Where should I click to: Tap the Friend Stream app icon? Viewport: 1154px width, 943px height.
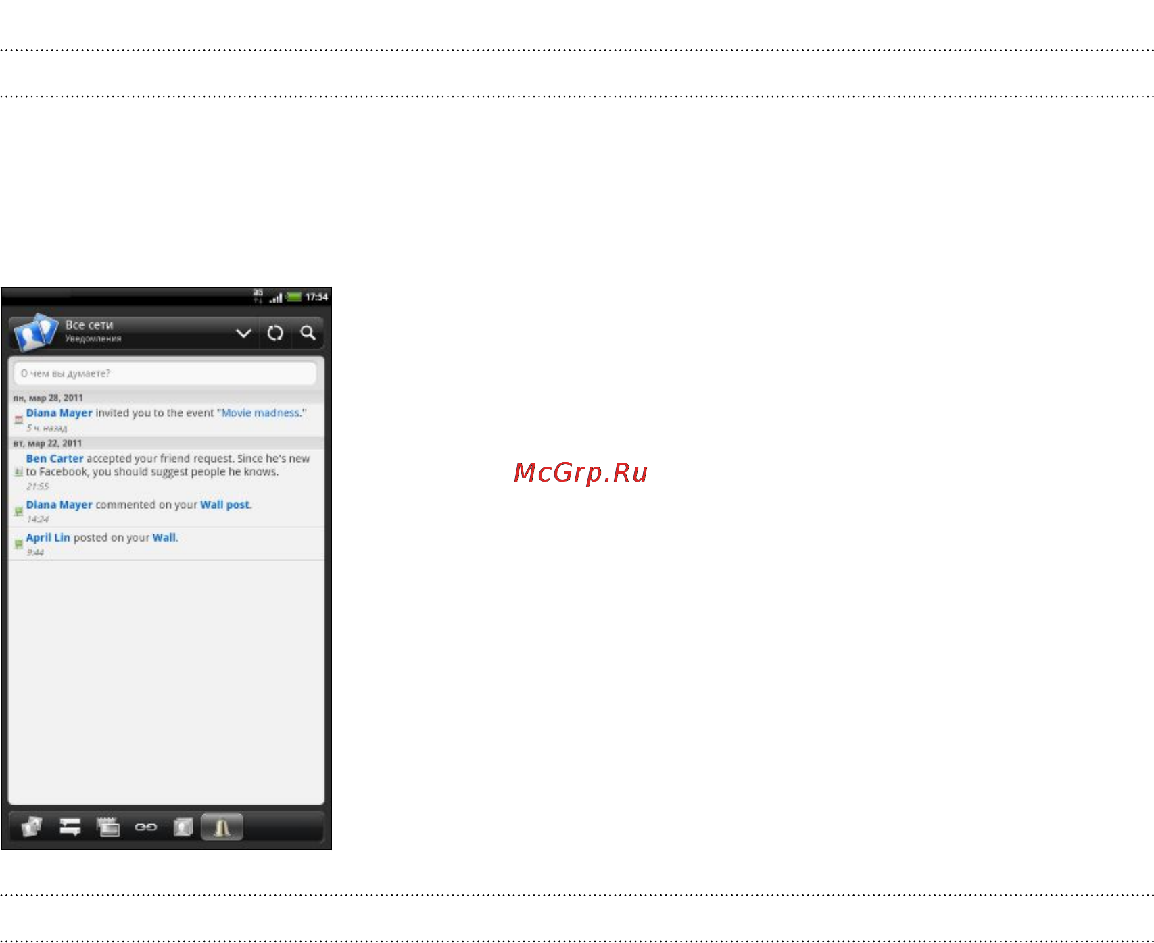36,332
